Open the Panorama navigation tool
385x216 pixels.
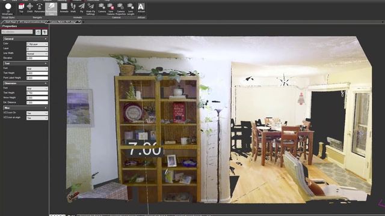click(x=39, y=8)
